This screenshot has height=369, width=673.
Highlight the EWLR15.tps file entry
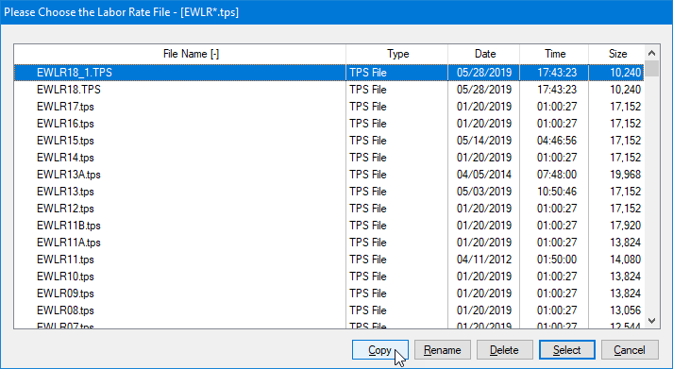click(329, 141)
